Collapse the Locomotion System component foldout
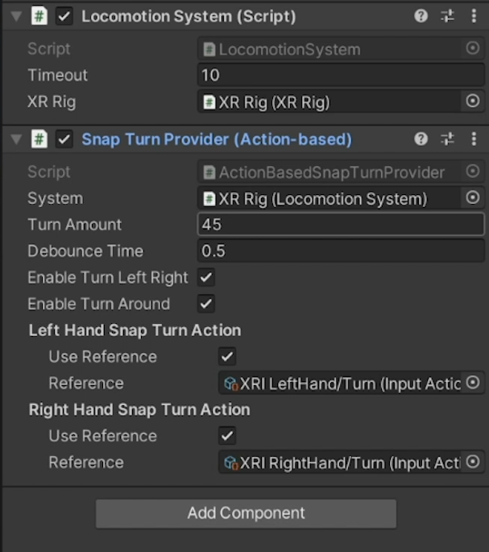Image resolution: width=489 pixels, height=552 pixels. click(15, 16)
